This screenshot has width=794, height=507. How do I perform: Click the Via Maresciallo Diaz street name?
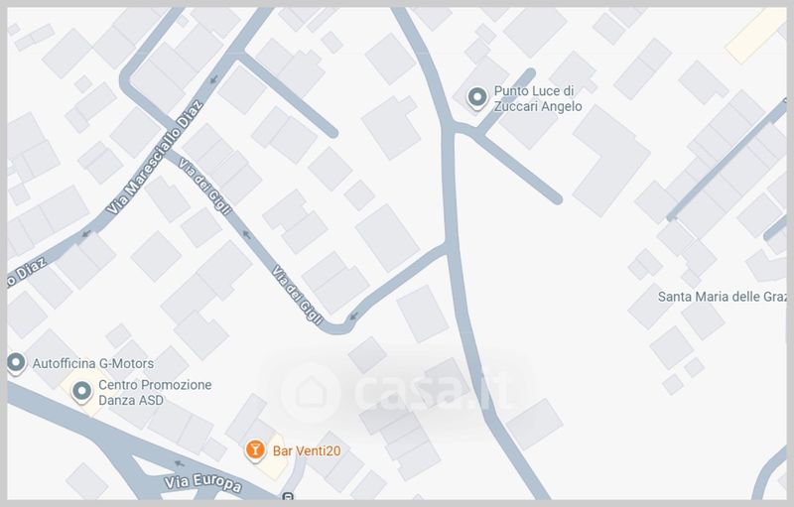click(x=155, y=158)
